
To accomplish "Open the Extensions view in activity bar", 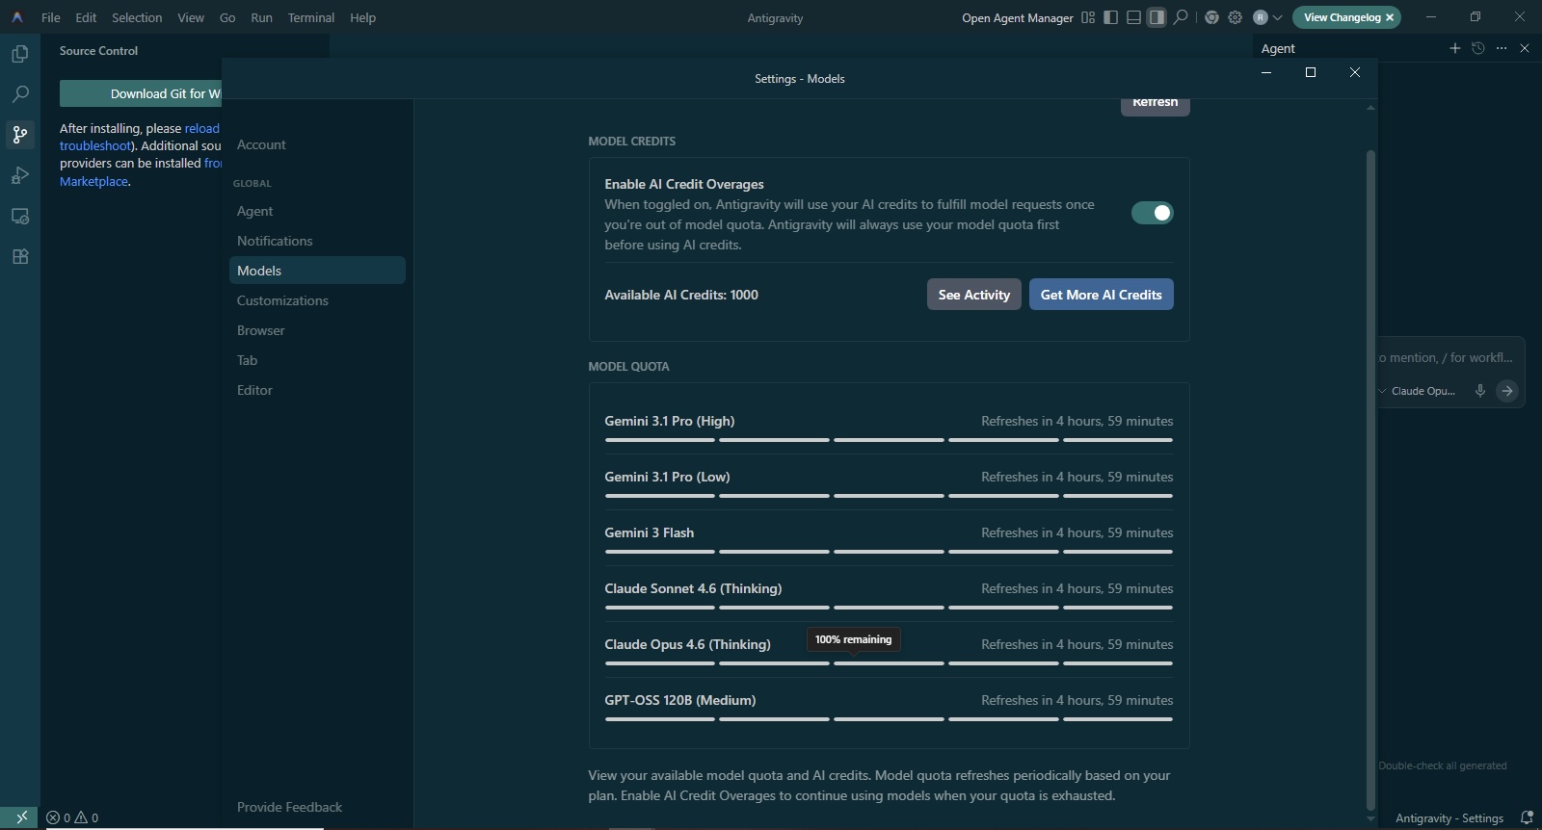I will point(19,256).
